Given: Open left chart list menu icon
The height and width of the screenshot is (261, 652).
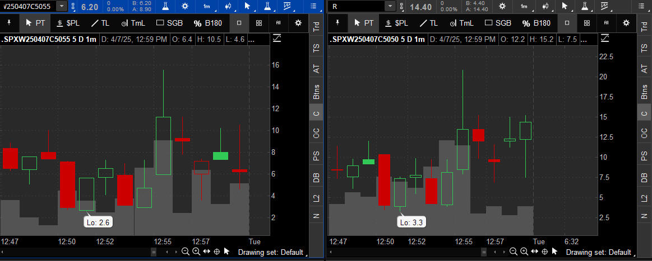Looking at the screenshot, I should pyautogui.click(x=314, y=6).
